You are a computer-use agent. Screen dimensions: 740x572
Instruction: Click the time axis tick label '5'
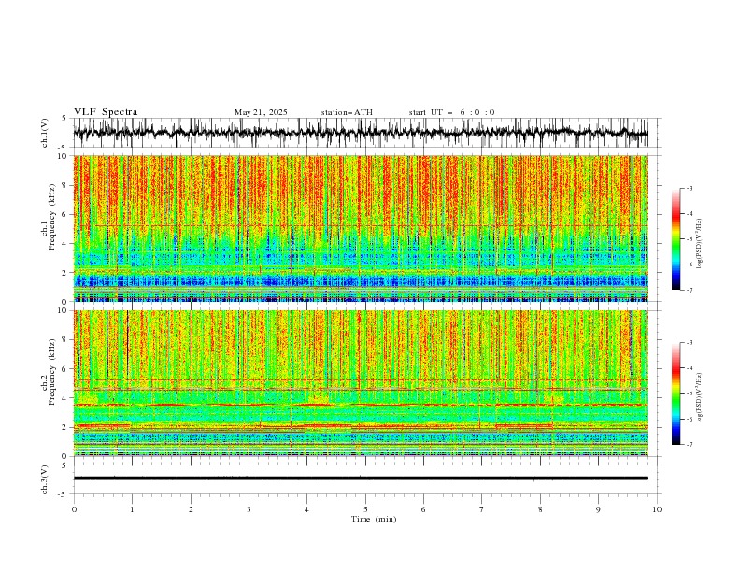click(x=365, y=509)
